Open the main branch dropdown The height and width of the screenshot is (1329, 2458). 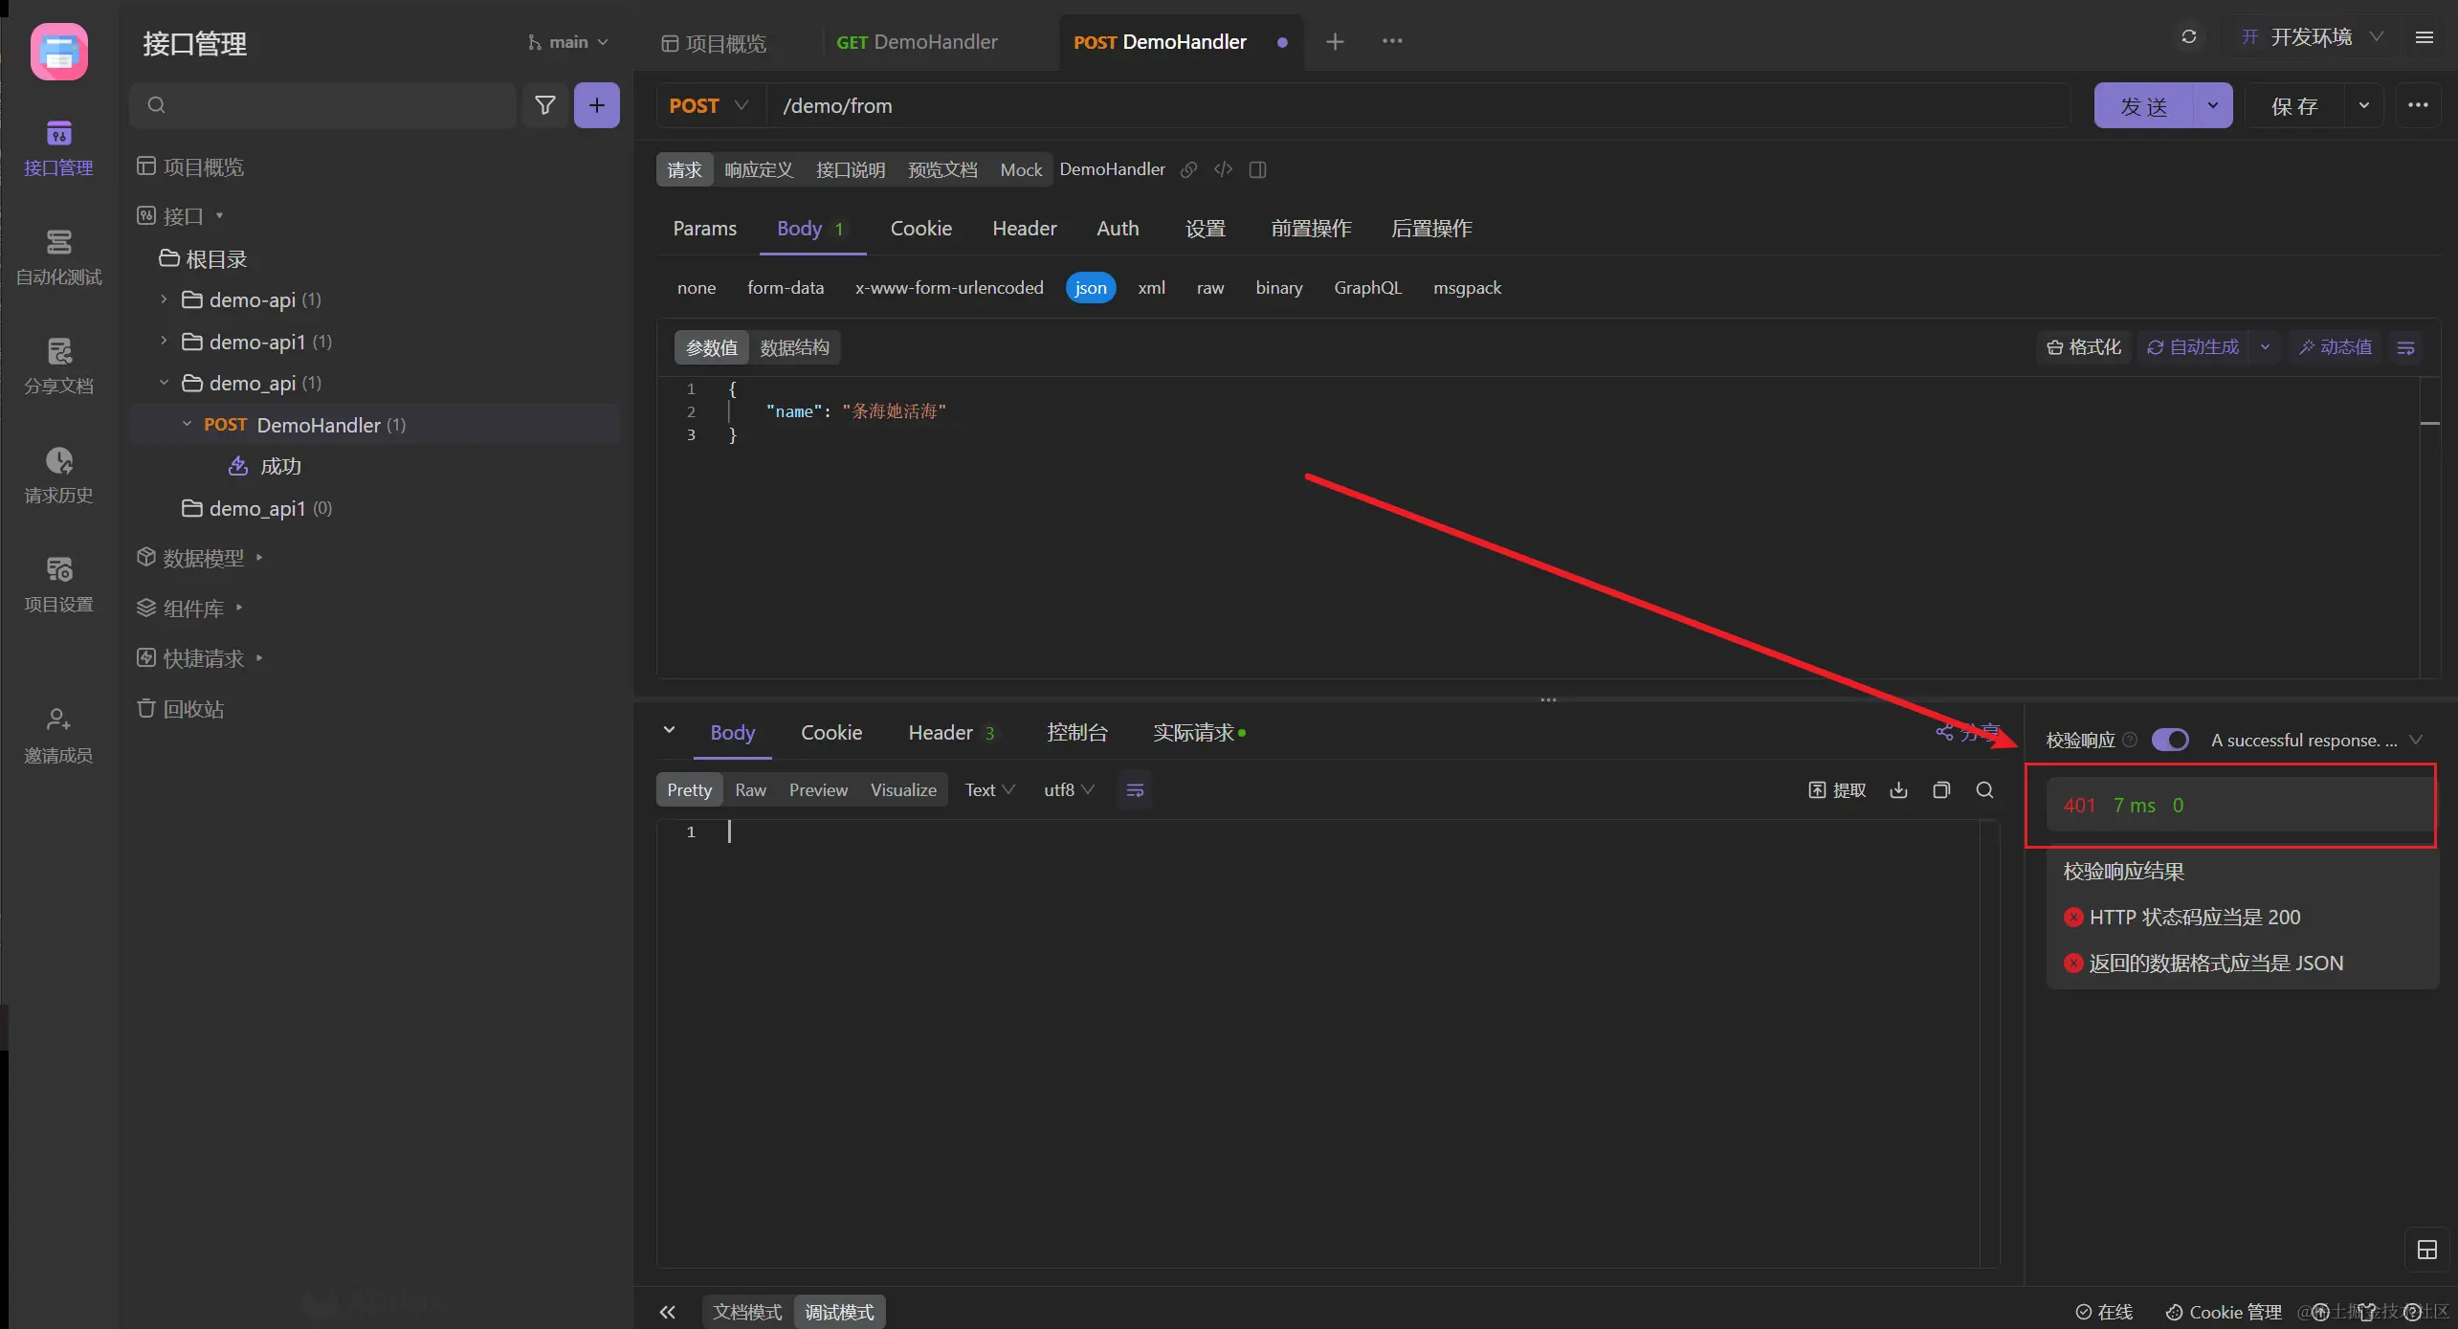pyautogui.click(x=568, y=42)
